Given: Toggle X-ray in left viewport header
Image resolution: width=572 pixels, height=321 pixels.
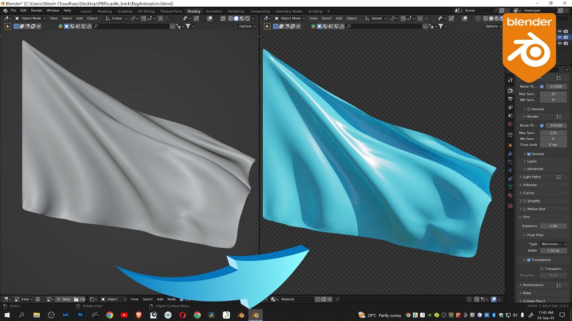Looking at the screenshot, I should (223, 18).
